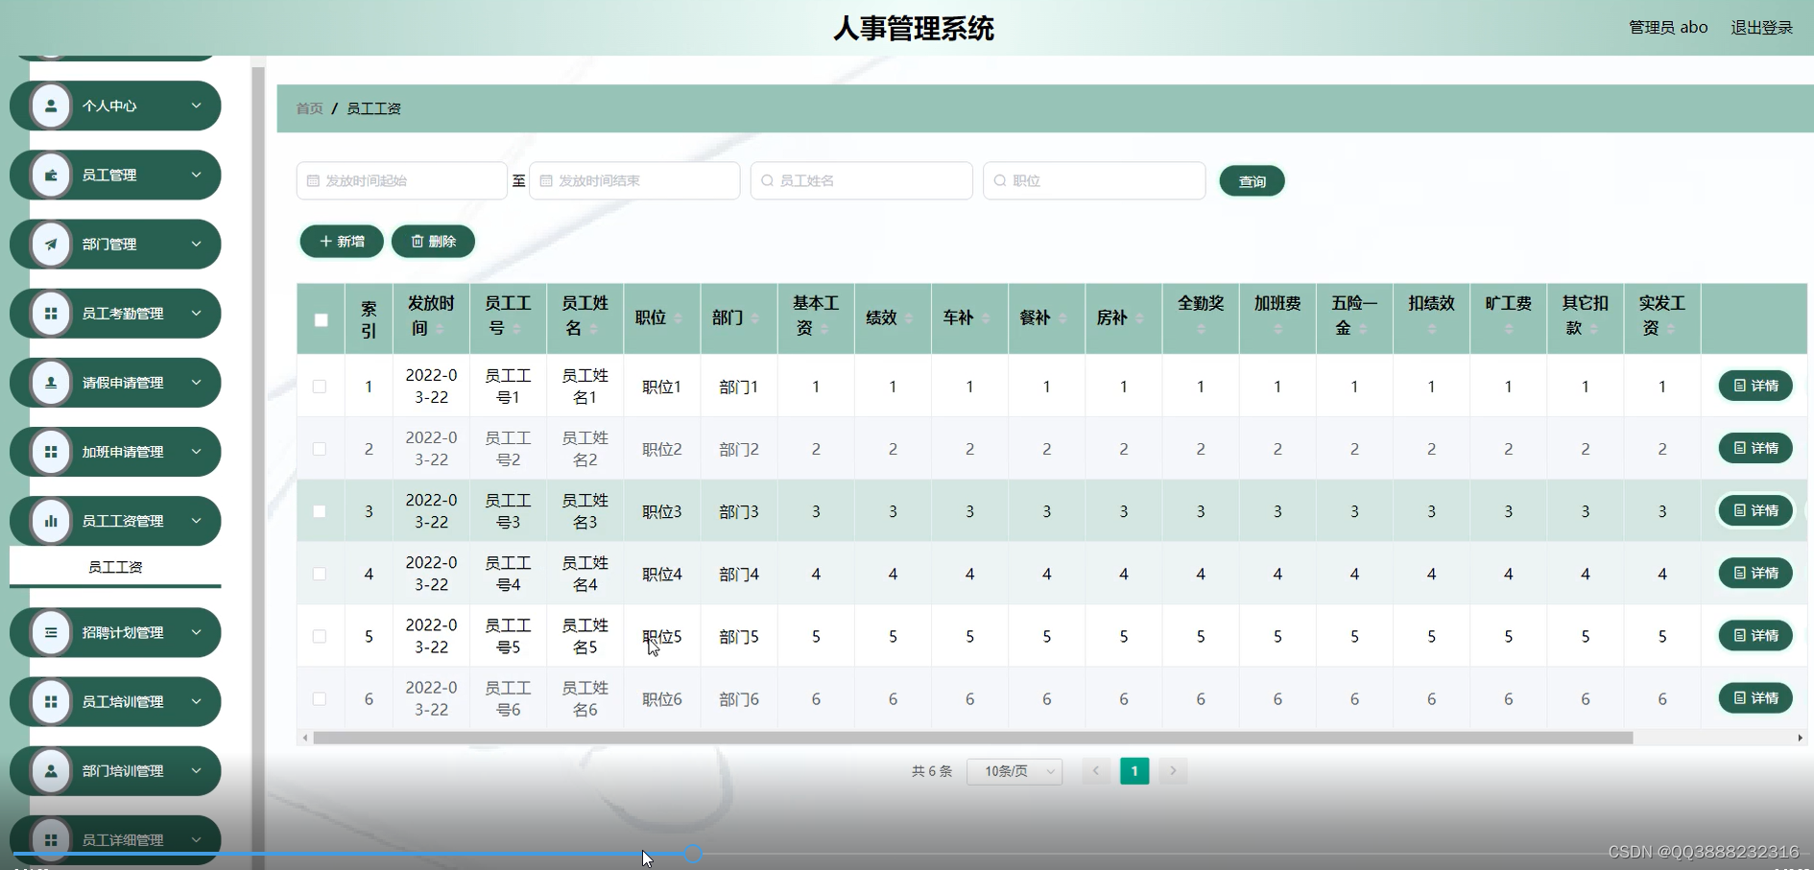Viewport: 1814px width, 870px height.
Task: Sort by 实发工资 column arrows
Action: pyautogui.click(x=1671, y=329)
